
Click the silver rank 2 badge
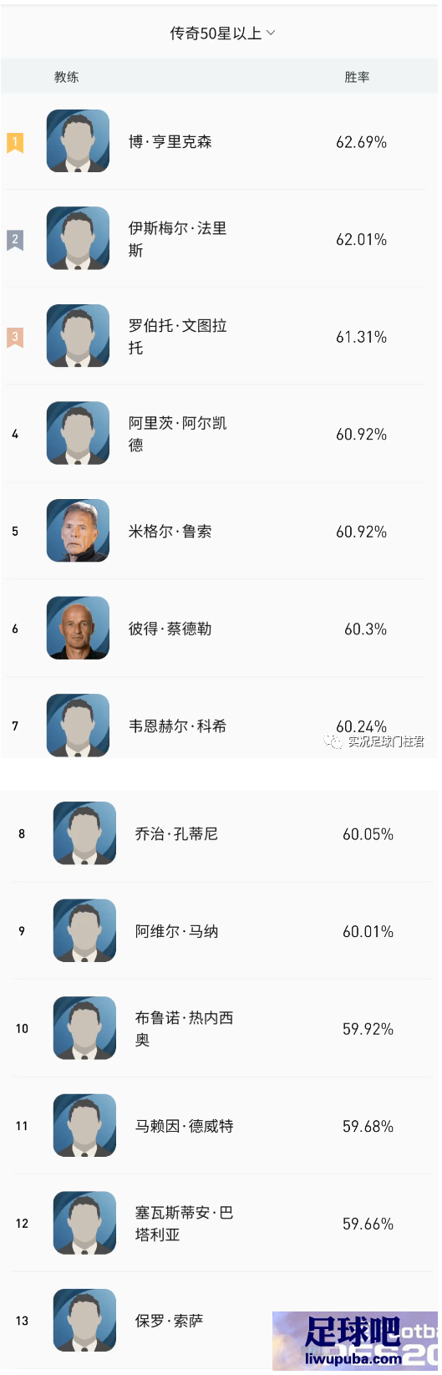click(15, 240)
